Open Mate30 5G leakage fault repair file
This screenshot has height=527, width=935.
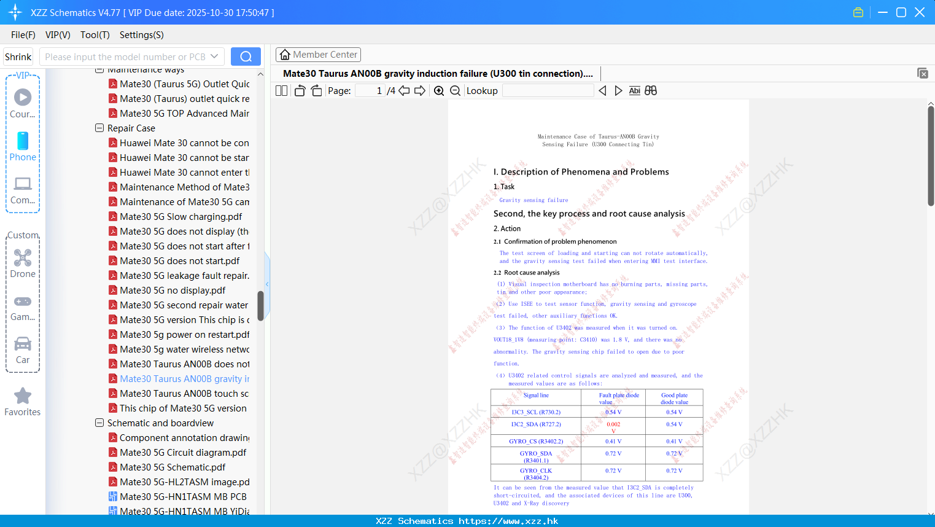tap(184, 275)
